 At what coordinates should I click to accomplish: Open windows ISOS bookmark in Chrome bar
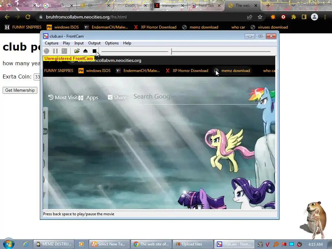tap(63, 27)
